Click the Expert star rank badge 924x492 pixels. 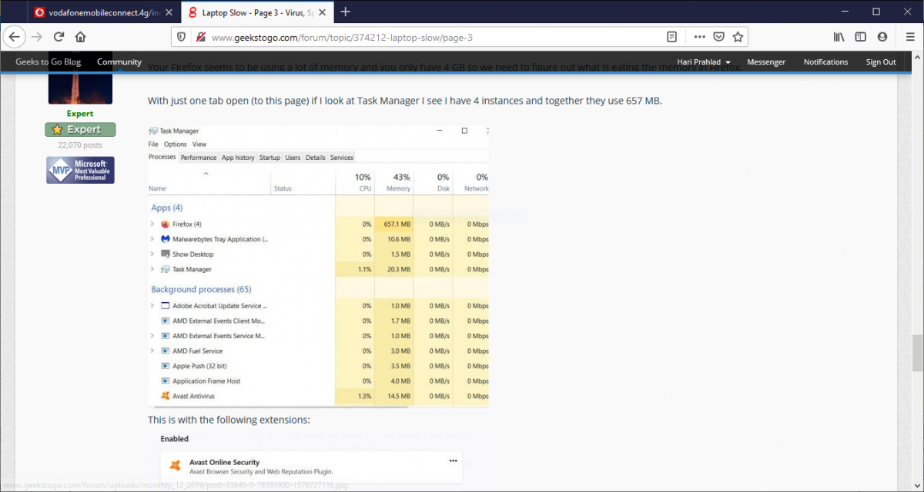click(80, 130)
